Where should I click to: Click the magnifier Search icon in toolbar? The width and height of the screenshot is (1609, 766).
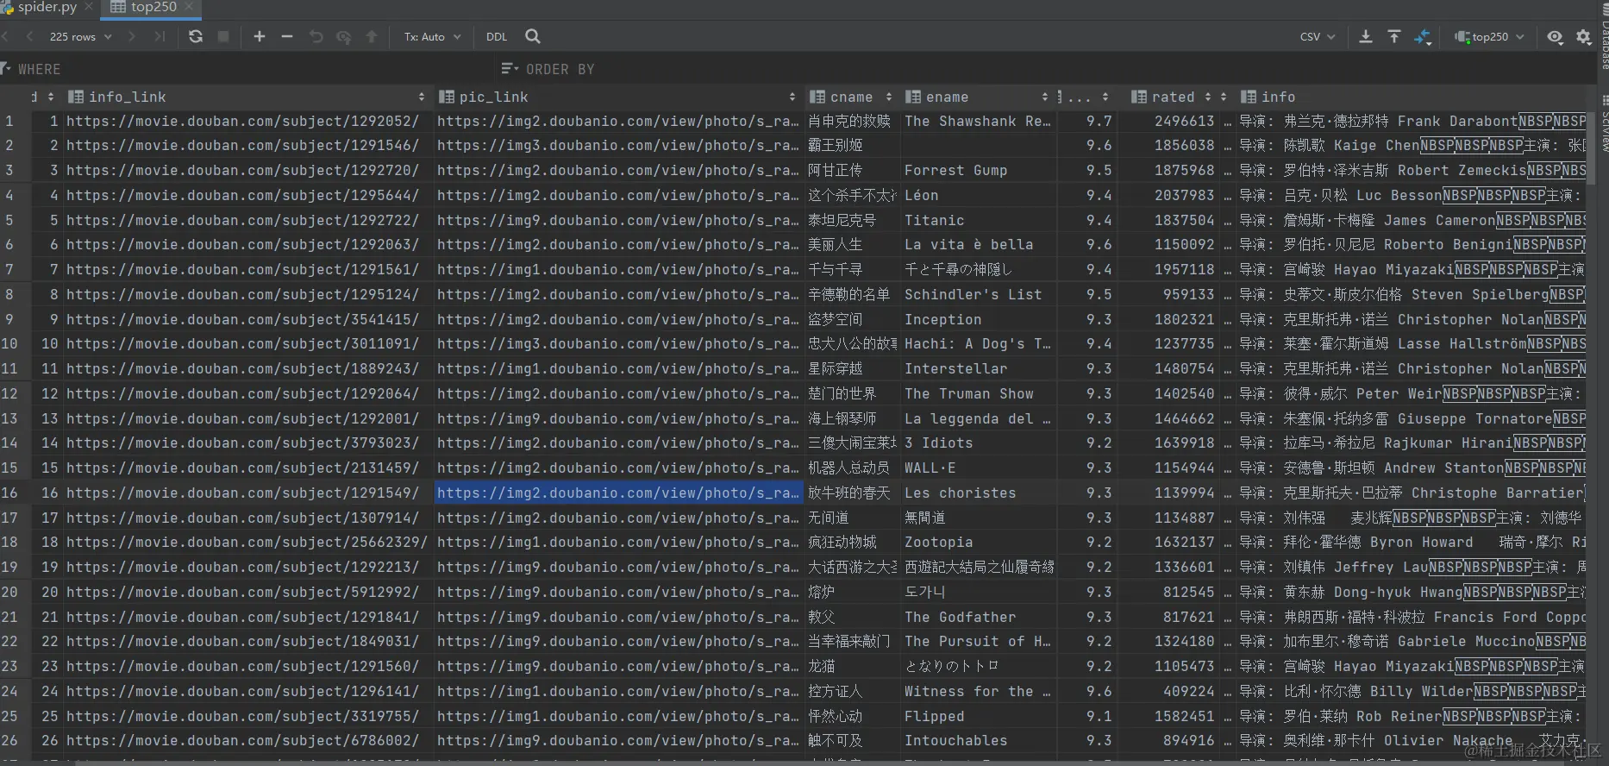pyautogui.click(x=533, y=36)
